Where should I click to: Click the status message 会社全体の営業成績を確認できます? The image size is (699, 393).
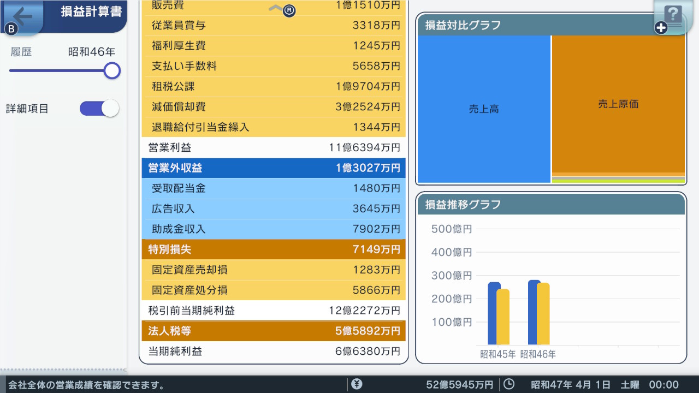coord(86,385)
